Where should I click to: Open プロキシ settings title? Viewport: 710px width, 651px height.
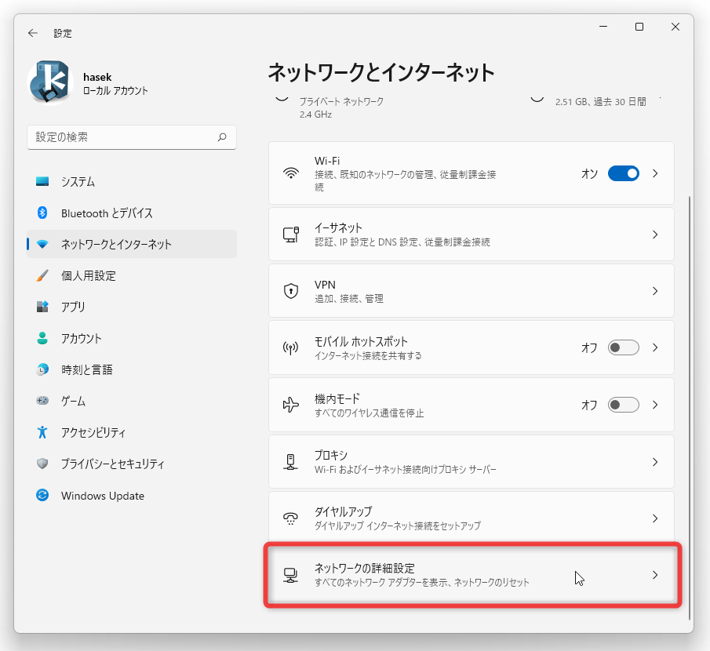(x=331, y=455)
